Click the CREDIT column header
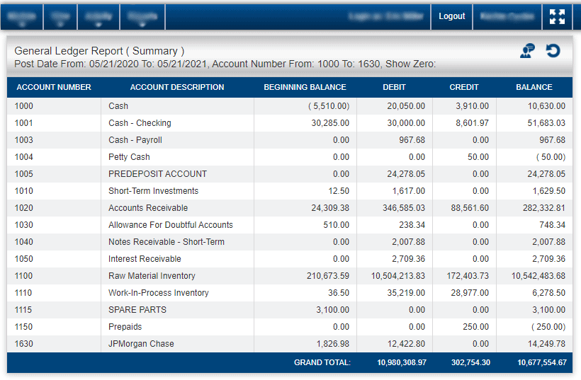The width and height of the screenshot is (581, 380). pyautogui.click(x=464, y=87)
